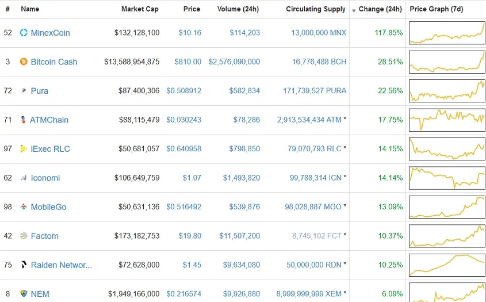The width and height of the screenshot is (486, 302).
Task: Sort table by Price column header
Action: click(x=192, y=9)
